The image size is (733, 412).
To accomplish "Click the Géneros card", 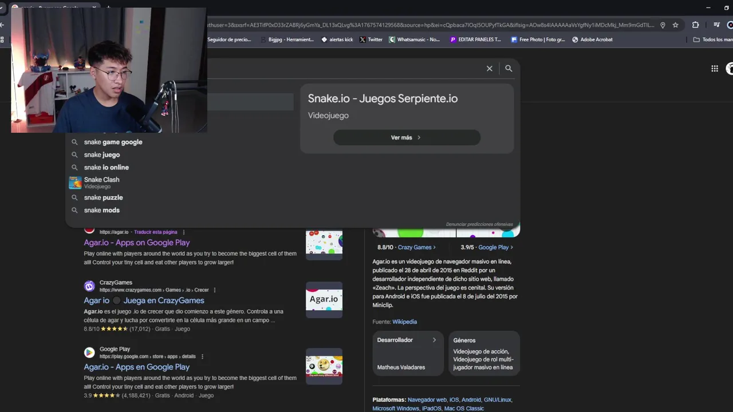I will tap(484, 353).
